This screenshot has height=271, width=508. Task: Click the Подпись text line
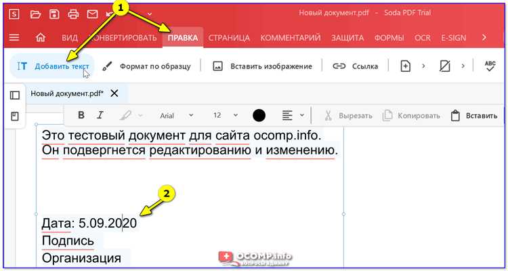pyautogui.click(x=68, y=241)
